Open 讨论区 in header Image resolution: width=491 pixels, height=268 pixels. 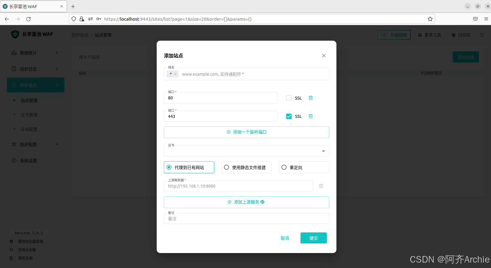461,35
